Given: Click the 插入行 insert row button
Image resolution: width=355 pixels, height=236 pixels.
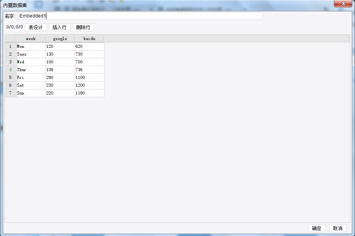Looking at the screenshot, I should point(60,27).
